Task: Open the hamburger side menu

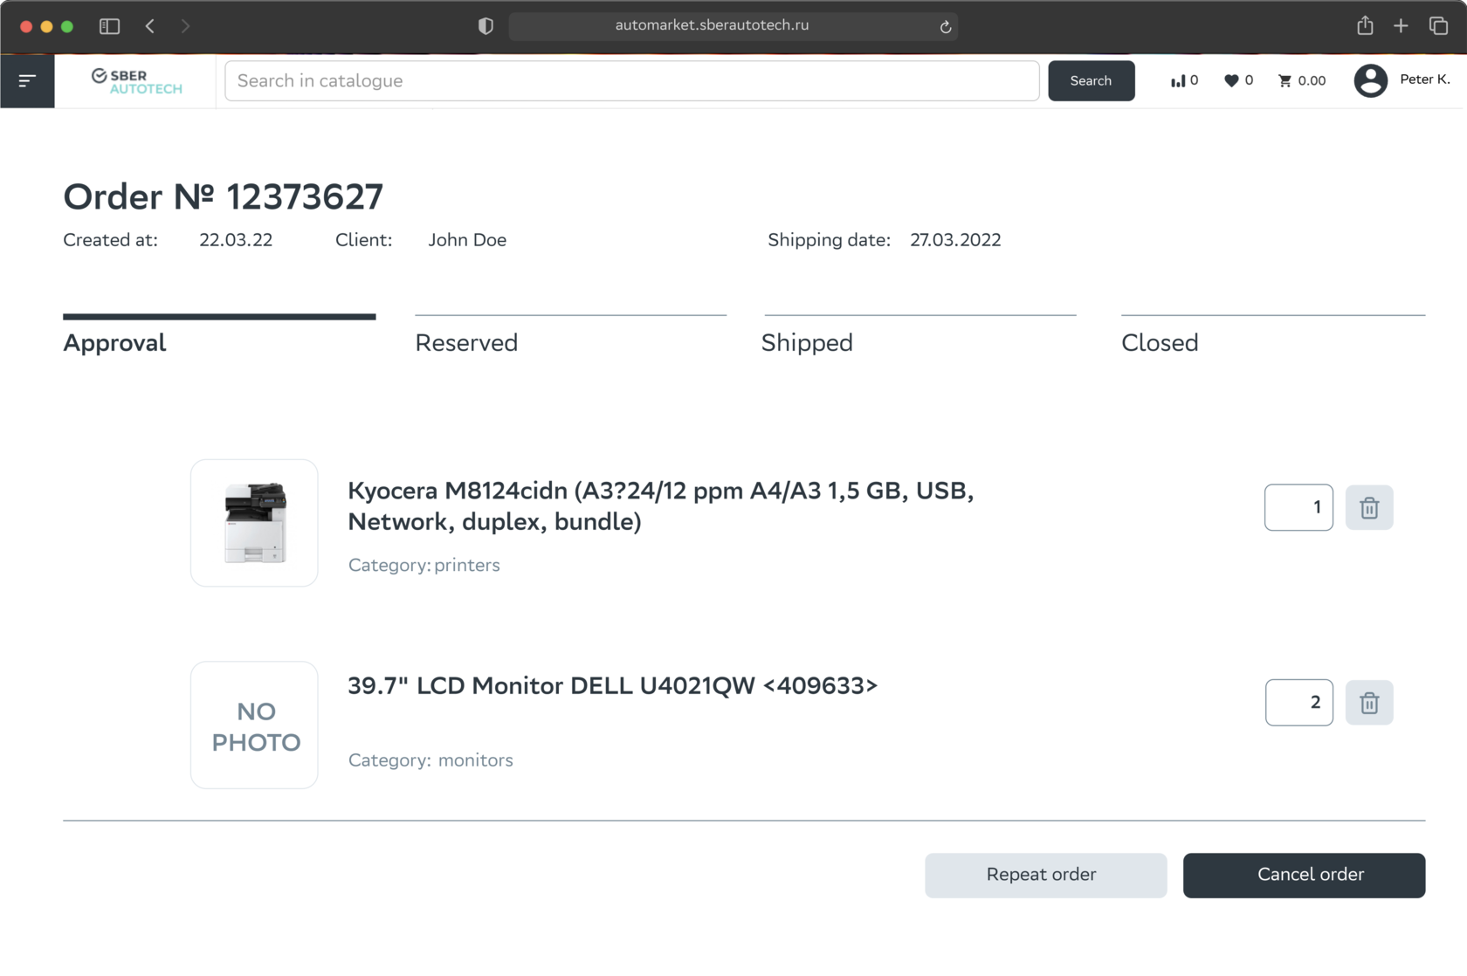Action: (x=27, y=81)
